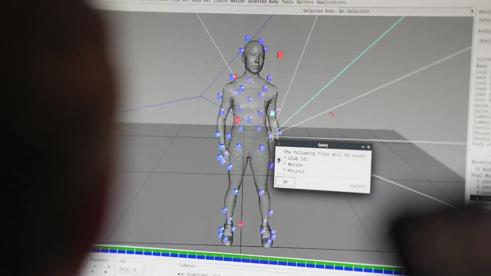Viewport: 491px width, 276px height.
Task: Select the cyan marker at the waist
Action: tap(272, 113)
